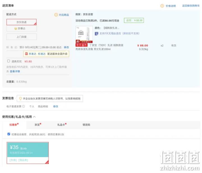202x173 pixels.
Task: Click the crown icon beside 京尊达
Action: pos(16,28)
